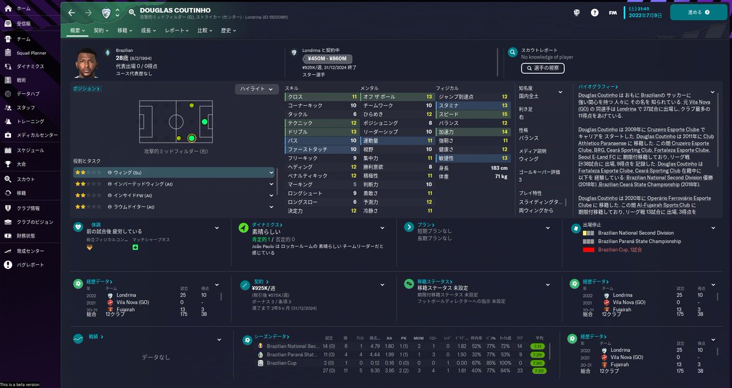Open the 歴史 tab menu
This screenshot has height=388, width=732.
(x=229, y=30)
